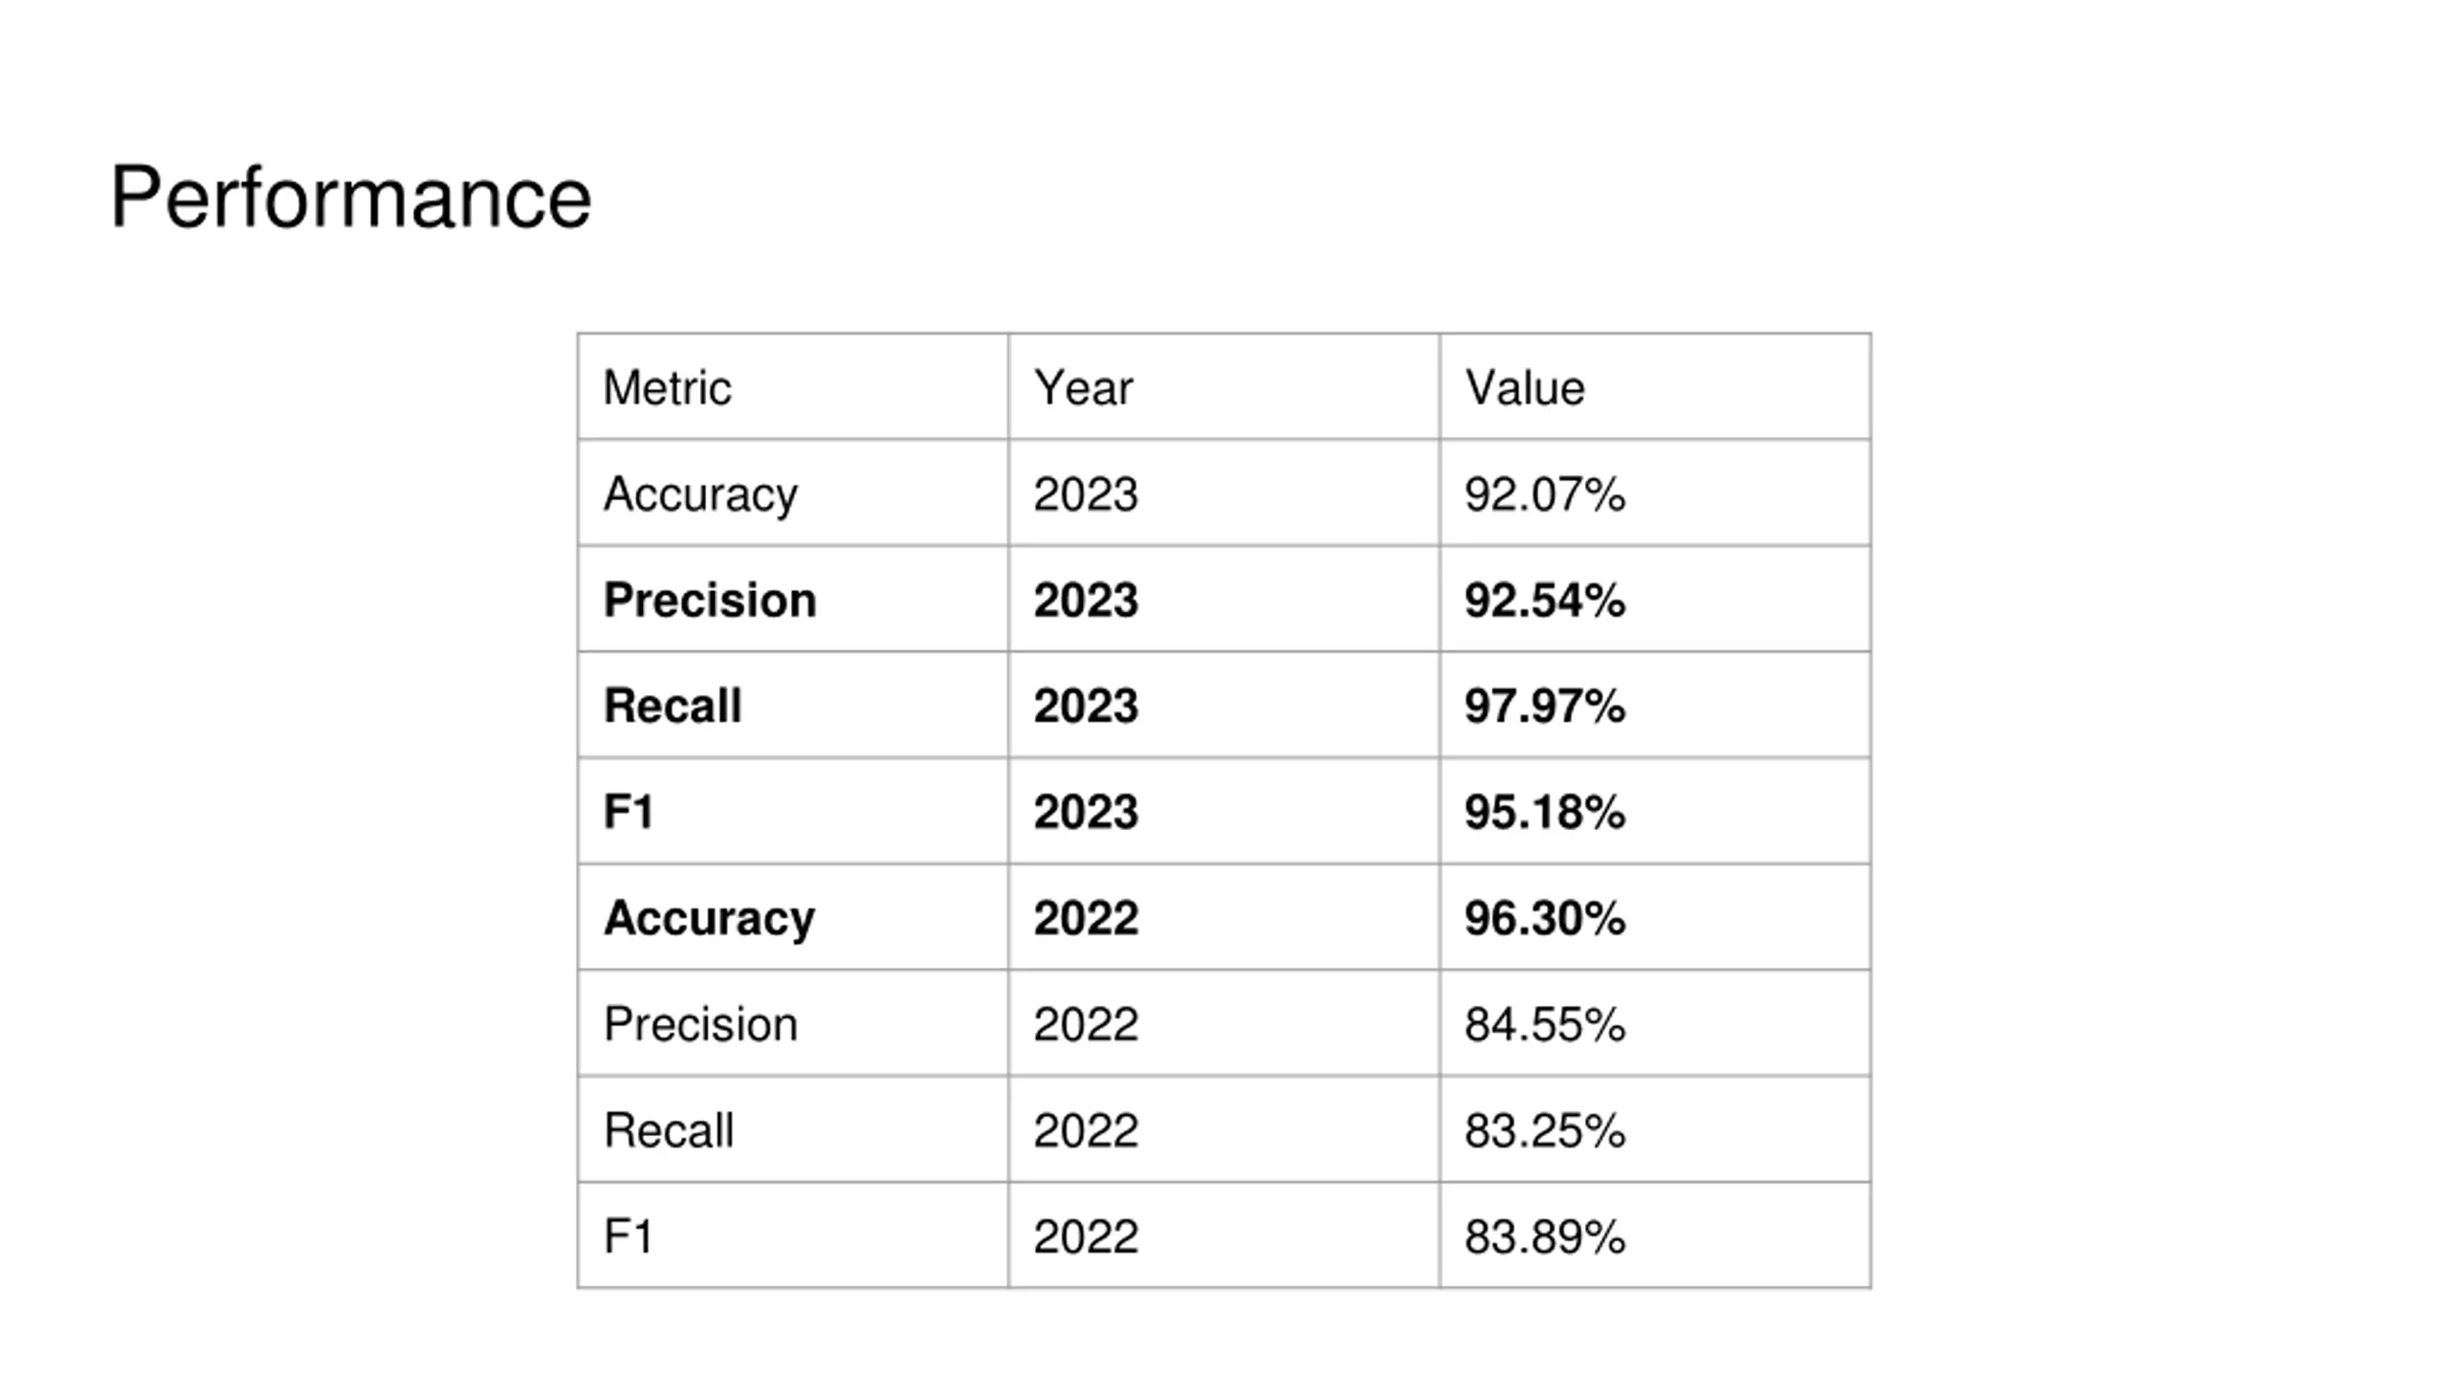
Task: Click the bold Recall metric cell
Action: coord(792,705)
